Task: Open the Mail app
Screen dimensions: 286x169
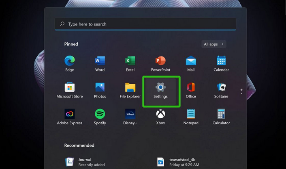Action: click(x=191, y=64)
